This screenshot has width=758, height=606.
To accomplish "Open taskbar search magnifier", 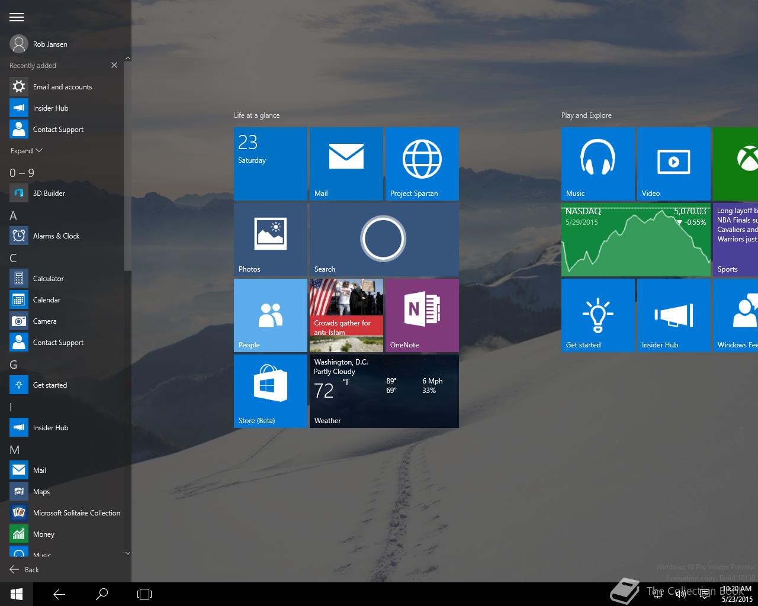I will (x=102, y=594).
